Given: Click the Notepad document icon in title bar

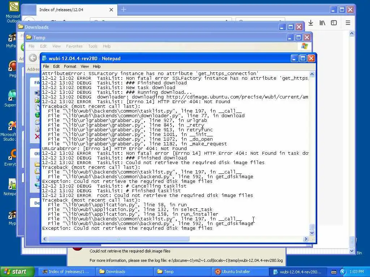Looking at the screenshot, I should [44, 58].
